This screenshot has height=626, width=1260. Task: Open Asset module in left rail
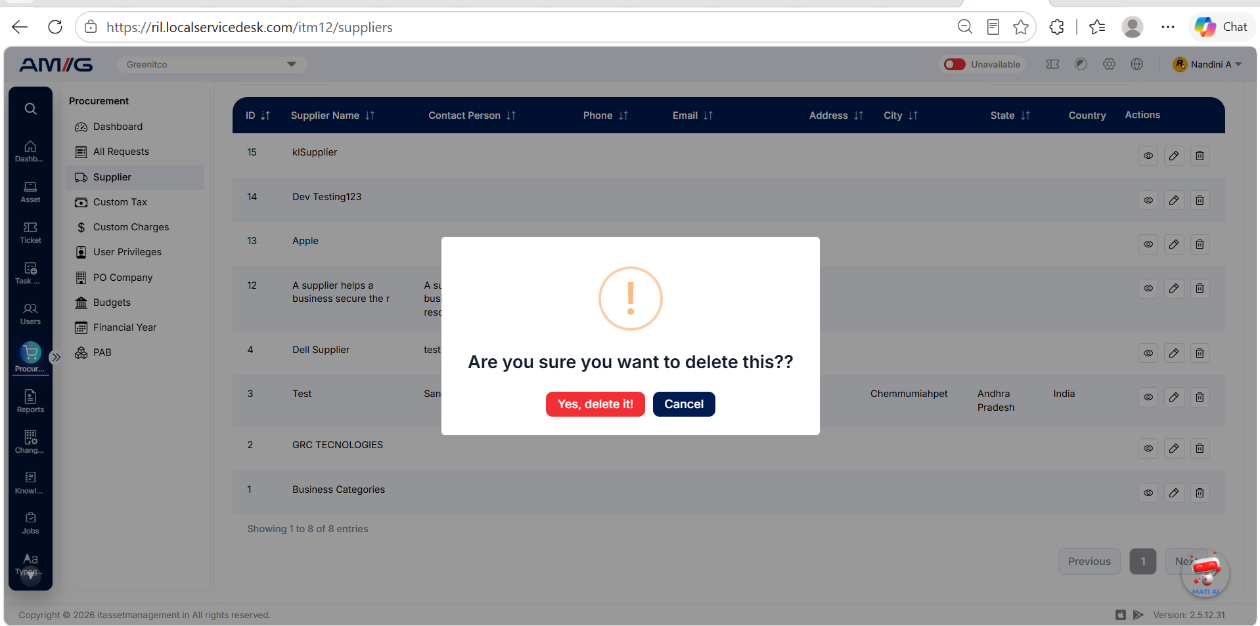(x=30, y=192)
